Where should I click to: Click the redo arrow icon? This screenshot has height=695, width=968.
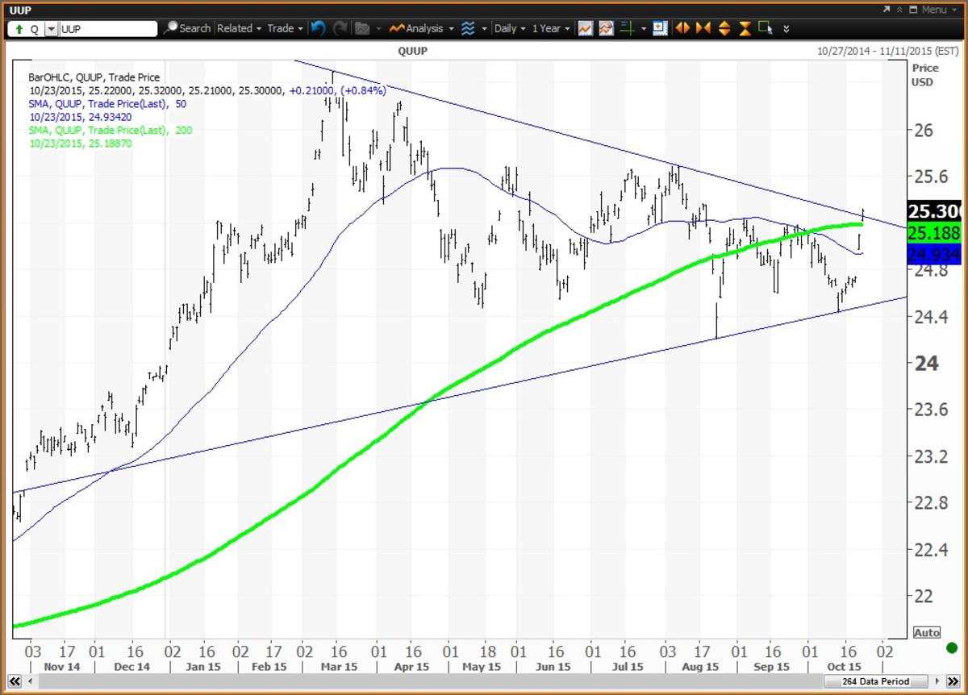pos(340,28)
